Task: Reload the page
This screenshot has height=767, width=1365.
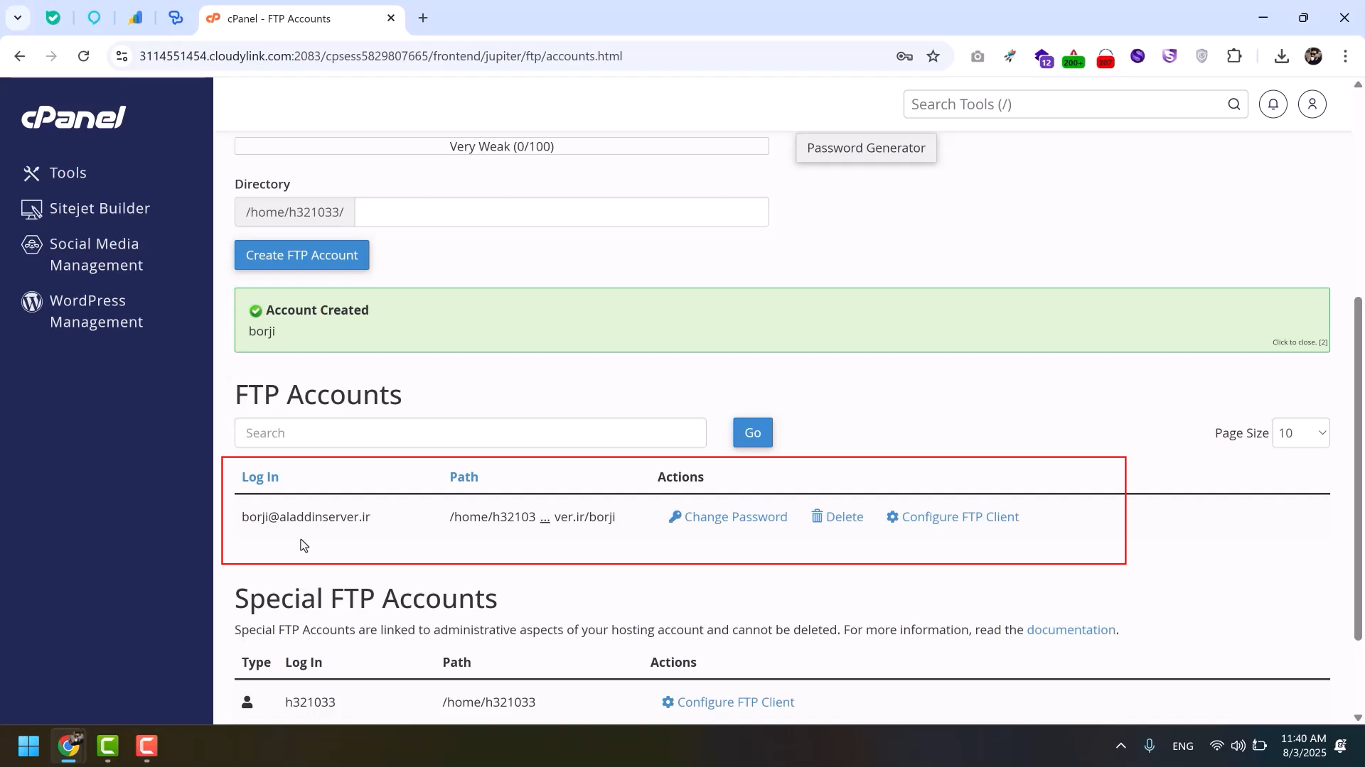Action: [84, 56]
